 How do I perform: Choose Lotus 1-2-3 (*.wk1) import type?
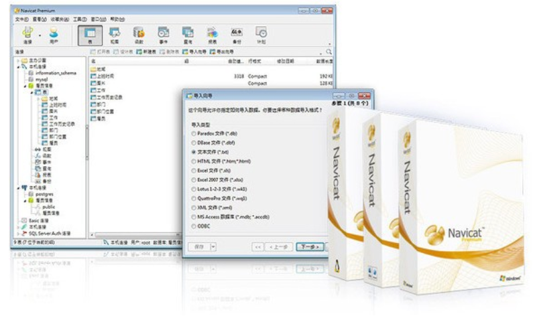point(219,189)
